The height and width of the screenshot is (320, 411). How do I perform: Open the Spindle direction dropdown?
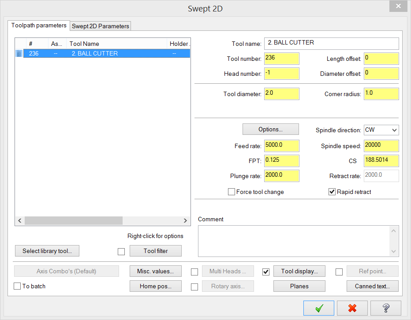[x=381, y=130]
